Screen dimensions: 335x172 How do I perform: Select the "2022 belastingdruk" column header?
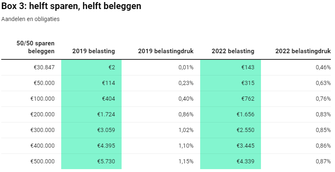pyautogui.click(x=303, y=51)
